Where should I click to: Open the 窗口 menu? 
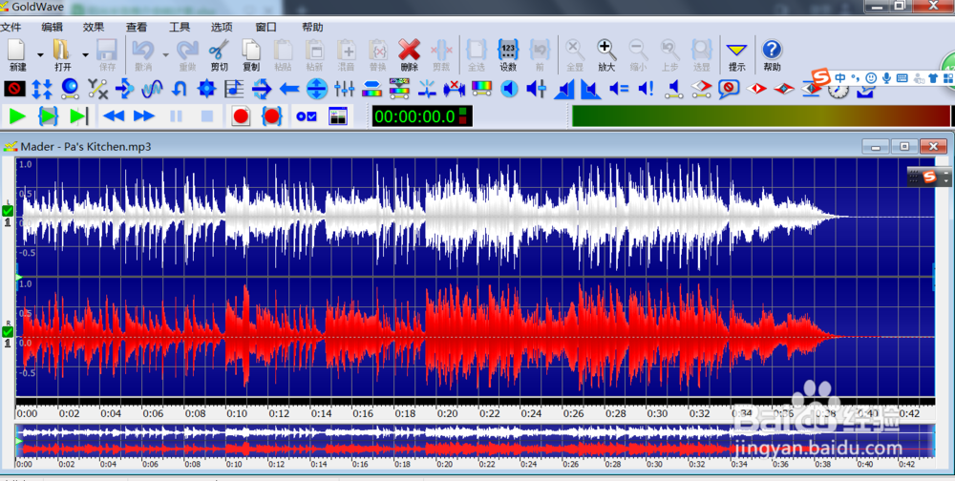pyautogui.click(x=265, y=28)
